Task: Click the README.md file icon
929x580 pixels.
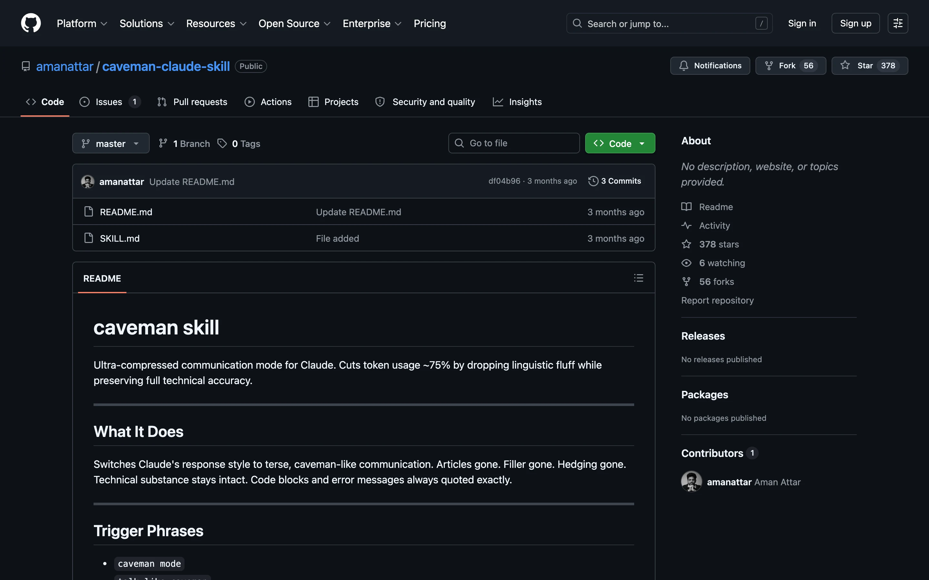Action: [89, 211]
